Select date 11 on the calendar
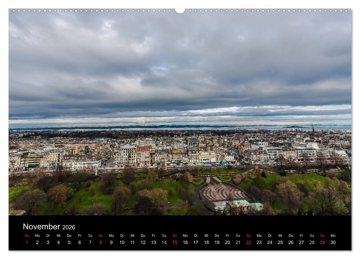360x259 pixels. click(133, 242)
